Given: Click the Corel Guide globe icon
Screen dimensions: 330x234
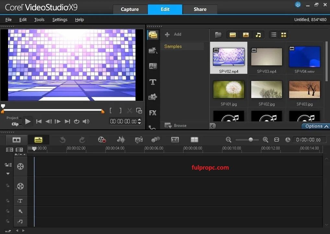Looking at the screenshot, I should pyautogui.click(x=298, y=5).
